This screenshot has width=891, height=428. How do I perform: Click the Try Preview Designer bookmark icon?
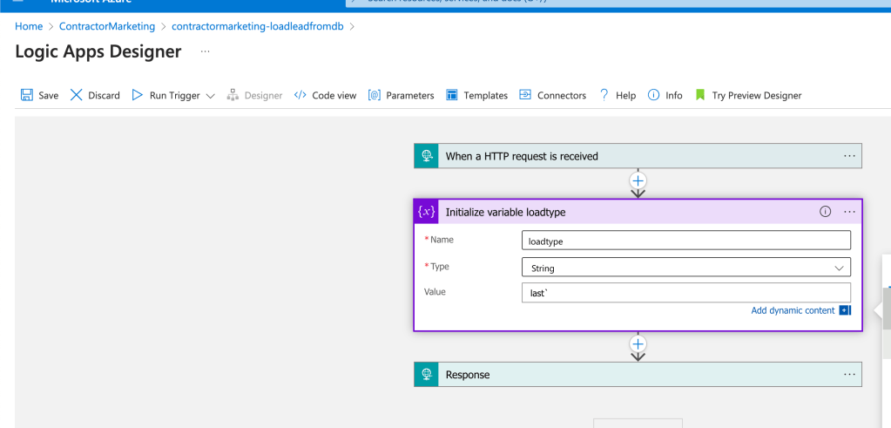700,95
